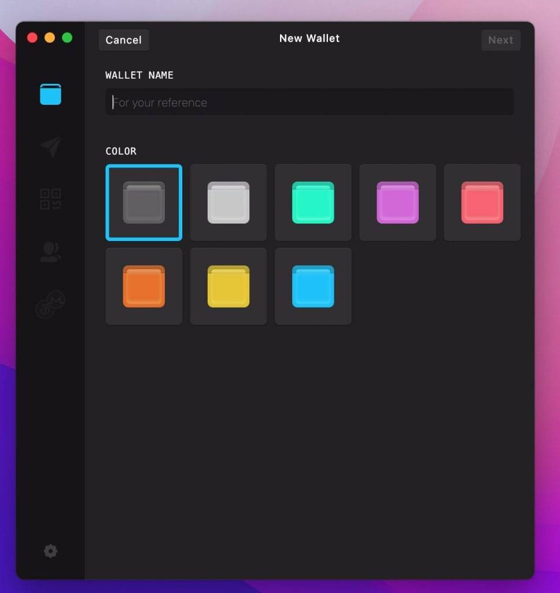560x593 pixels.
Task: Select the dark gray wallet color
Action: pyautogui.click(x=144, y=202)
